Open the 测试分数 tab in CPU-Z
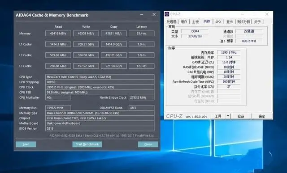287x173 pixels. tap(244, 22)
